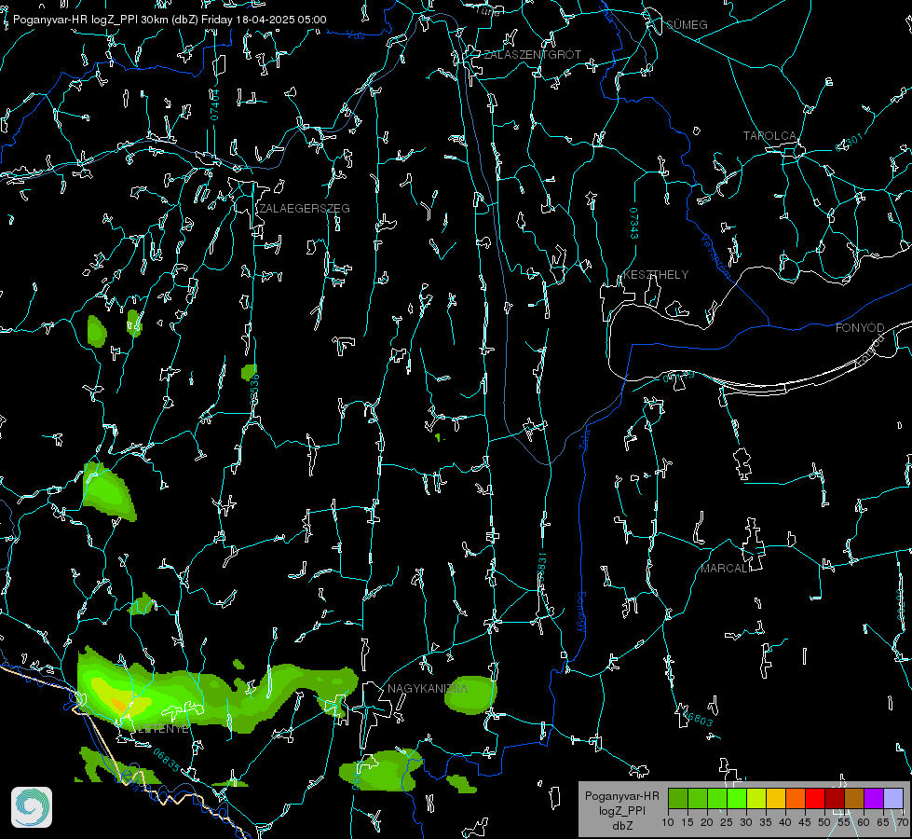Select the purple 60-65 dBZ legend swatch

click(x=874, y=799)
